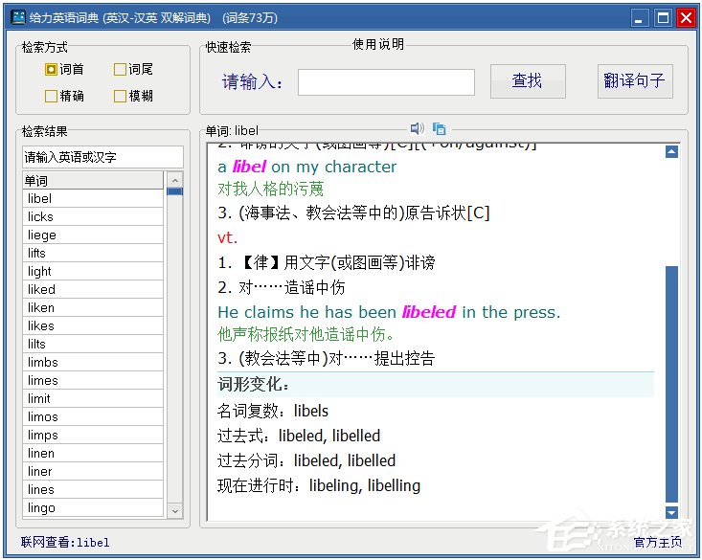This screenshot has height=560, width=702.
Task: Select the word 'liked' in the list
Action: point(93,289)
